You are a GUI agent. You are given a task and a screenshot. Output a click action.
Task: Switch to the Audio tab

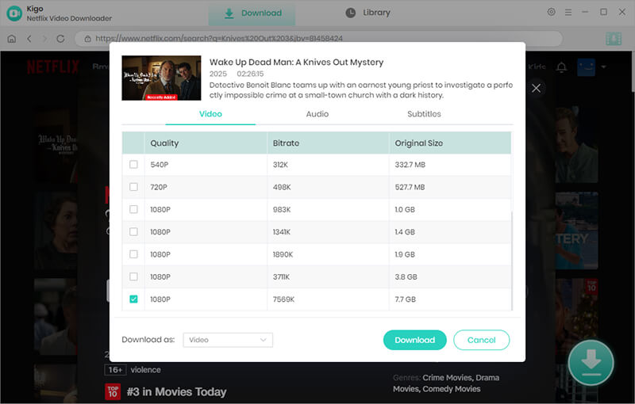coord(317,114)
